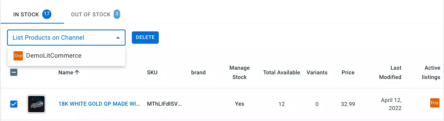Click the Etsy icon in the DemoLitCommerce option
Viewport: 444px width, 121px height.
point(18,56)
